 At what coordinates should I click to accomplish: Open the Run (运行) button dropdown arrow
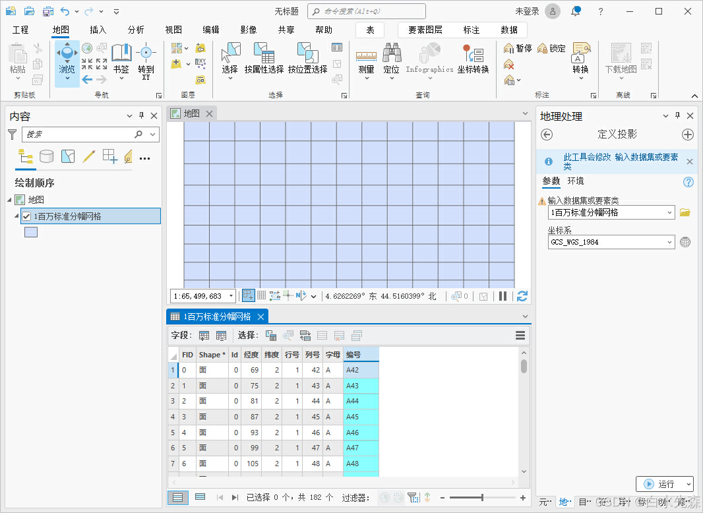688,484
